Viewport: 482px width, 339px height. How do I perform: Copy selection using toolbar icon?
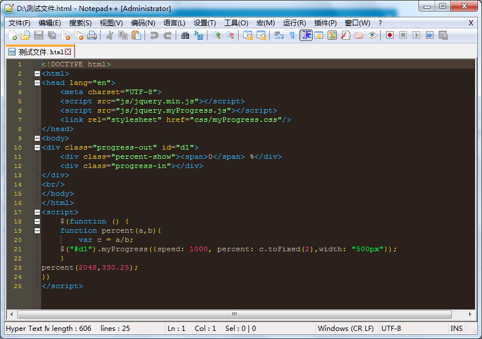pyautogui.click(x=123, y=35)
